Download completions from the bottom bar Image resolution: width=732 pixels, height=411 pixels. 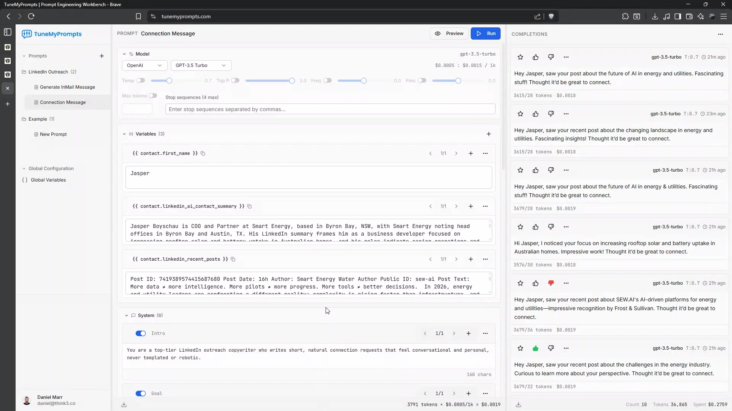coord(518,405)
